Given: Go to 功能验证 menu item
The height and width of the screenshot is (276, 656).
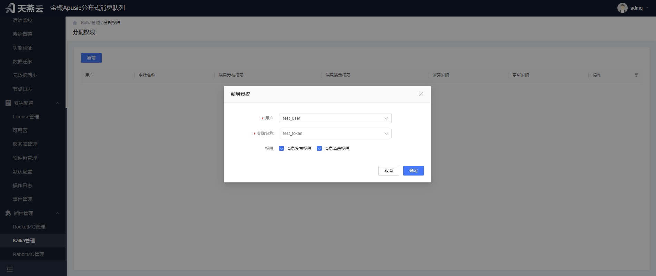Looking at the screenshot, I should click(x=22, y=48).
